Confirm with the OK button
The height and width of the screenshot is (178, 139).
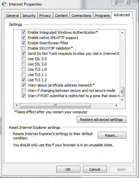[x=68, y=169]
